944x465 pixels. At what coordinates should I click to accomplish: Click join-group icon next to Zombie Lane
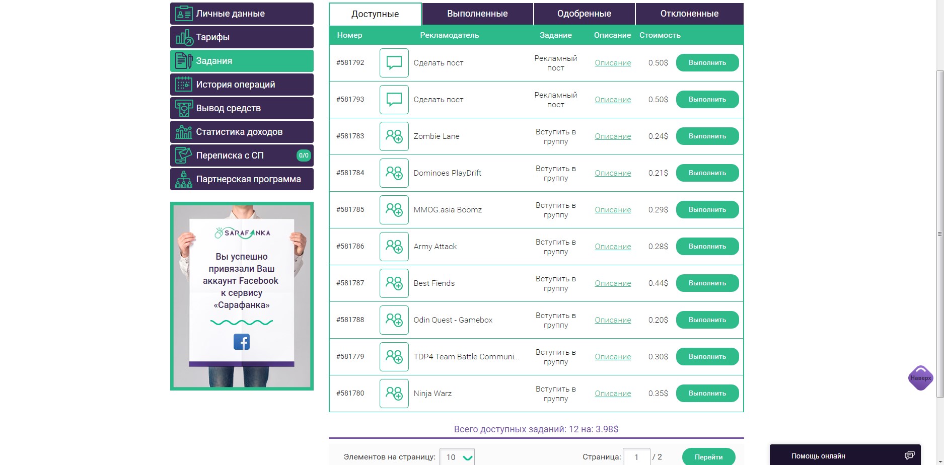pyautogui.click(x=394, y=136)
